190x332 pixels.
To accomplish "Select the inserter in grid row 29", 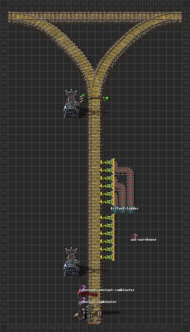I will click(107, 233).
